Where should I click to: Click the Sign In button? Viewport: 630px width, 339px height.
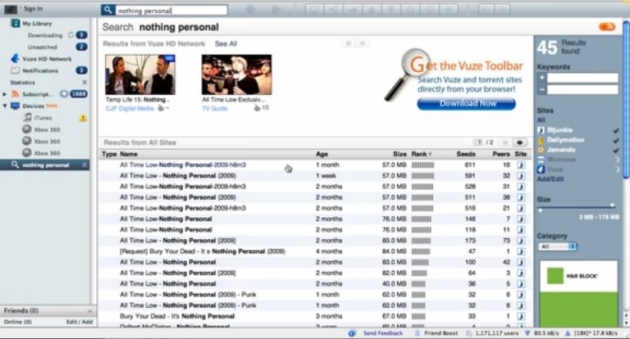click(33, 8)
